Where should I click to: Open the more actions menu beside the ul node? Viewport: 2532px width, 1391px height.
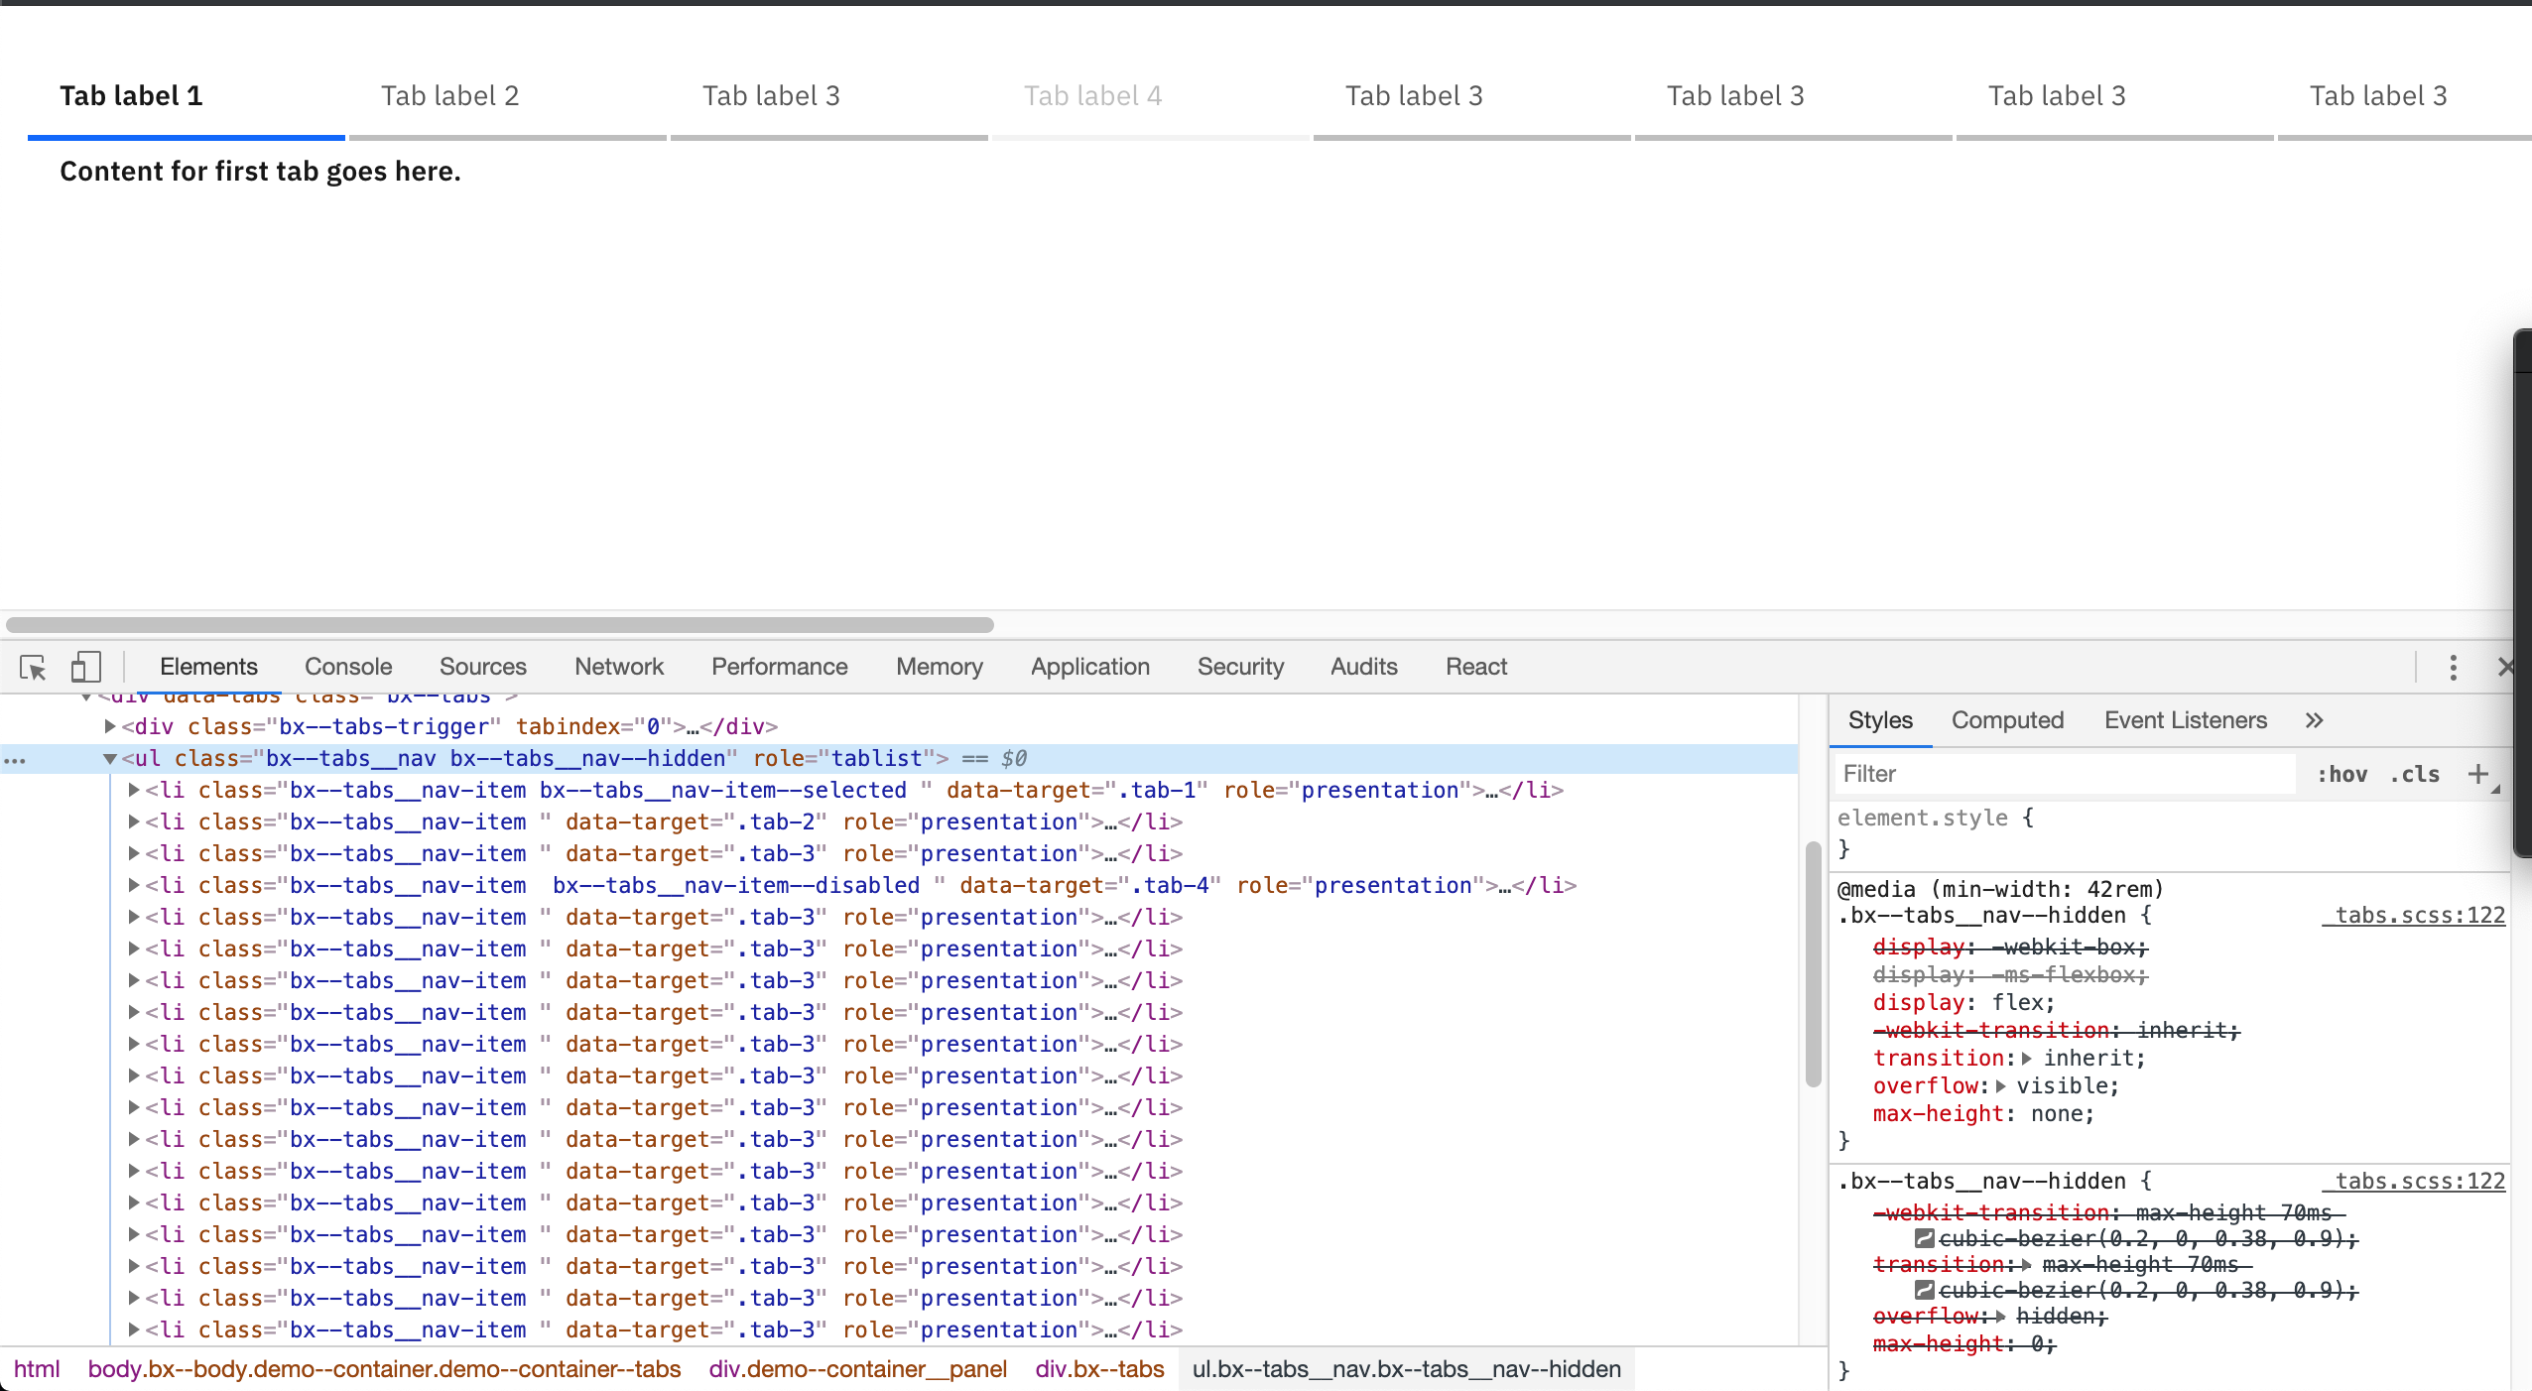coord(16,759)
